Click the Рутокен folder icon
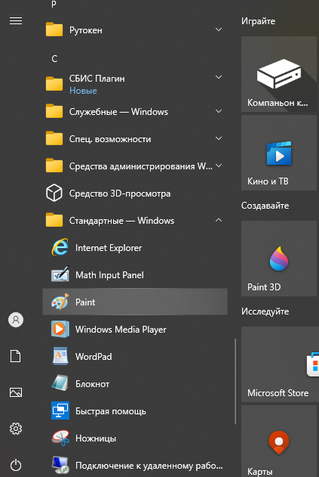Viewport: 319px width, 477px height. tap(54, 29)
